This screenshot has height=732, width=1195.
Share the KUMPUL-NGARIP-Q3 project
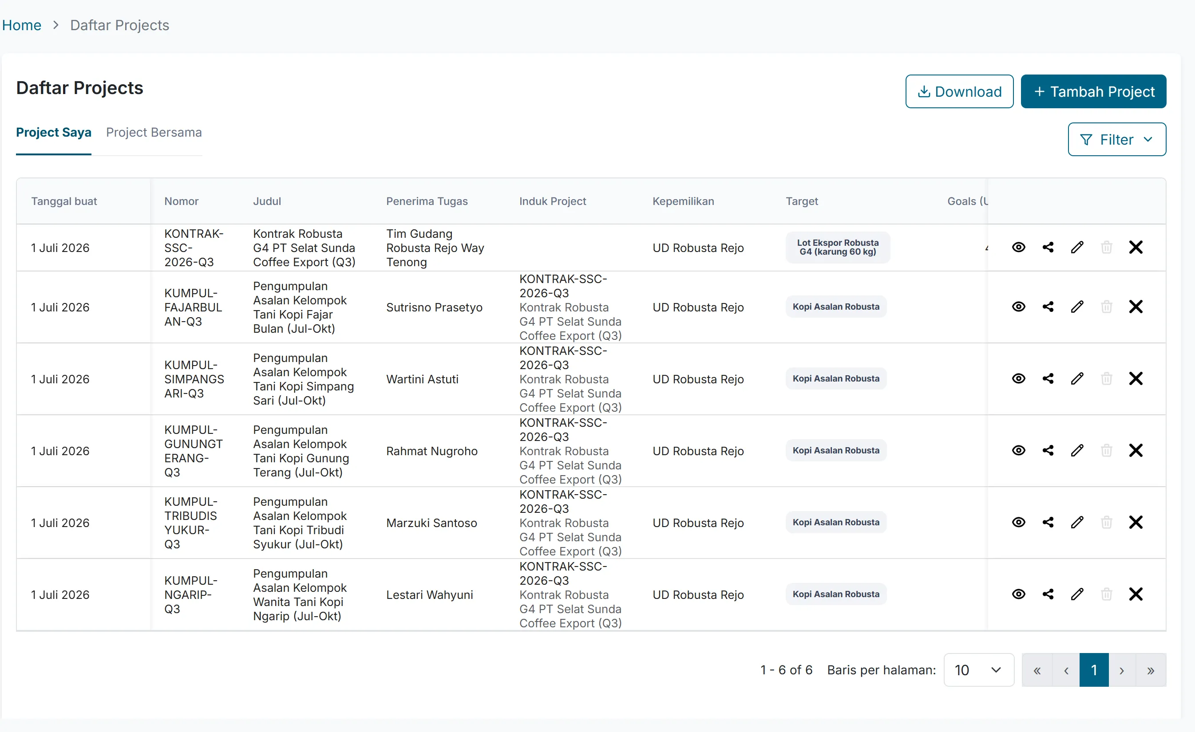1048,594
